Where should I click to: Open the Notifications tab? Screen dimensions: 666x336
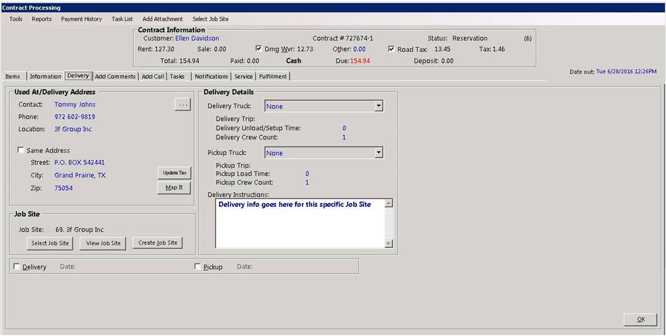click(212, 76)
